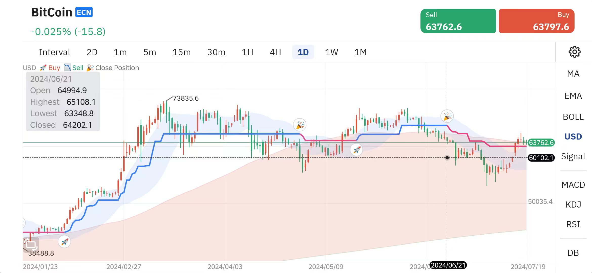Toggle the BOLL indicator
This screenshot has height=273, width=592.
tap(573, 117)
